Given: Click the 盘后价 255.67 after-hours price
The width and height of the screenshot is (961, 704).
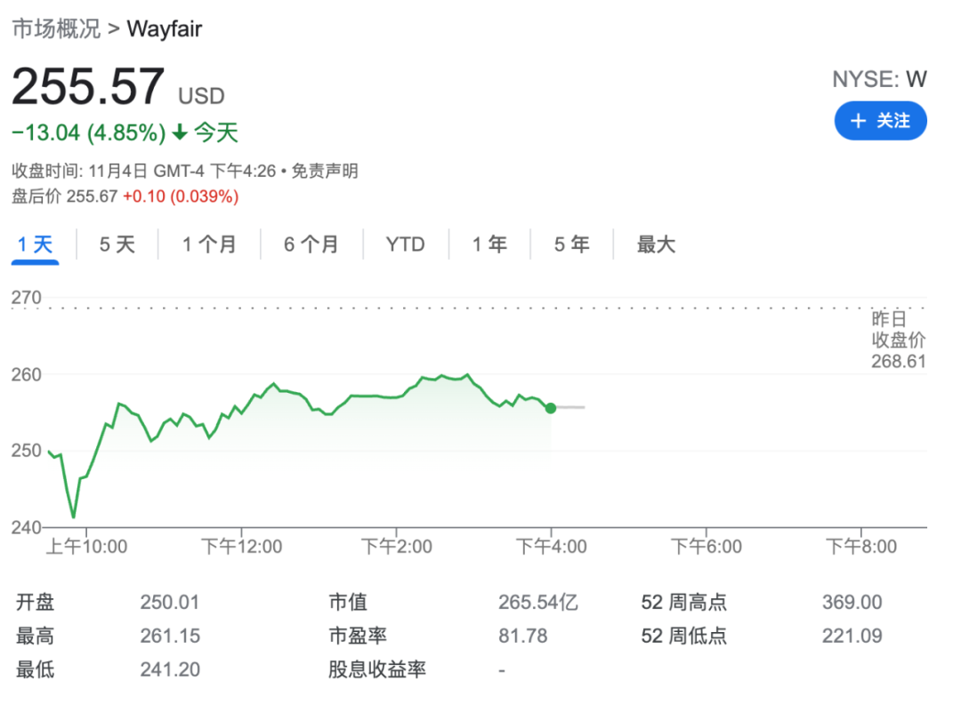Looking at the screenshot, I should click(64, 196).
